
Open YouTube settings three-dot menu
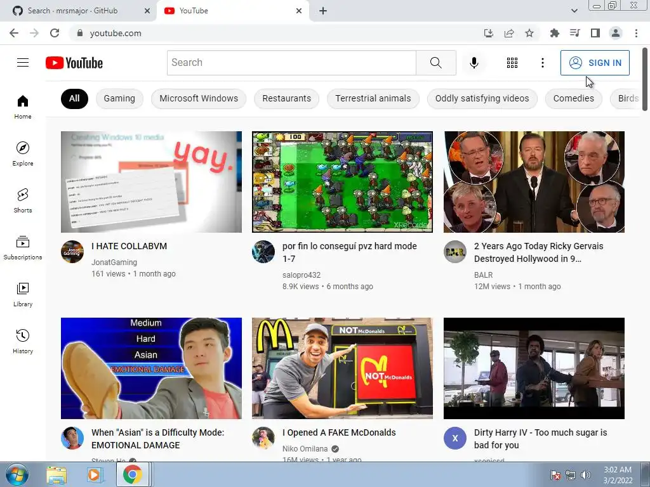tap(542, 63)
